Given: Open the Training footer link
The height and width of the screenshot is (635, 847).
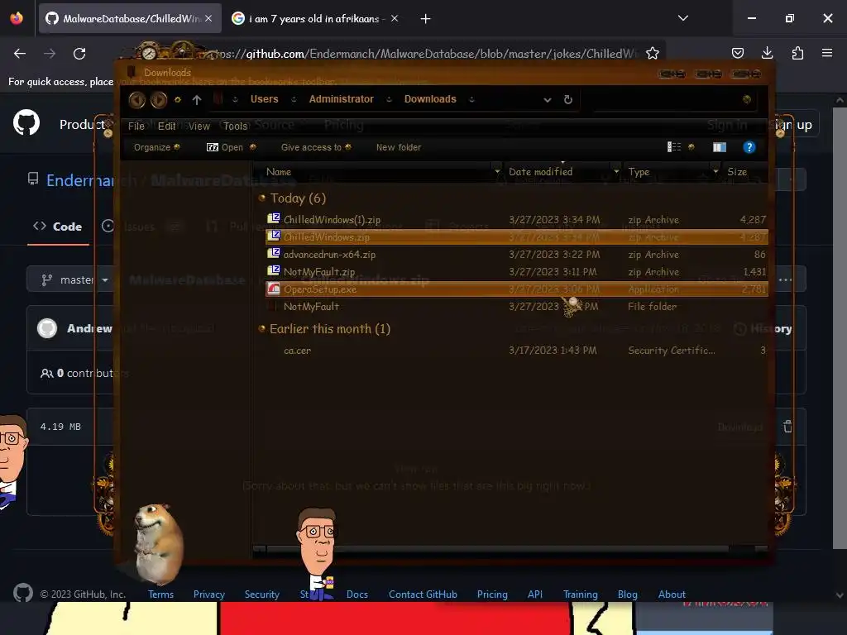Looking at the screenshot, I should tap(581, 594).
